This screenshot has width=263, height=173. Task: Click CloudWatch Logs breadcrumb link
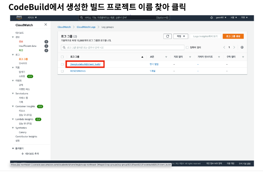click(86, 27)
